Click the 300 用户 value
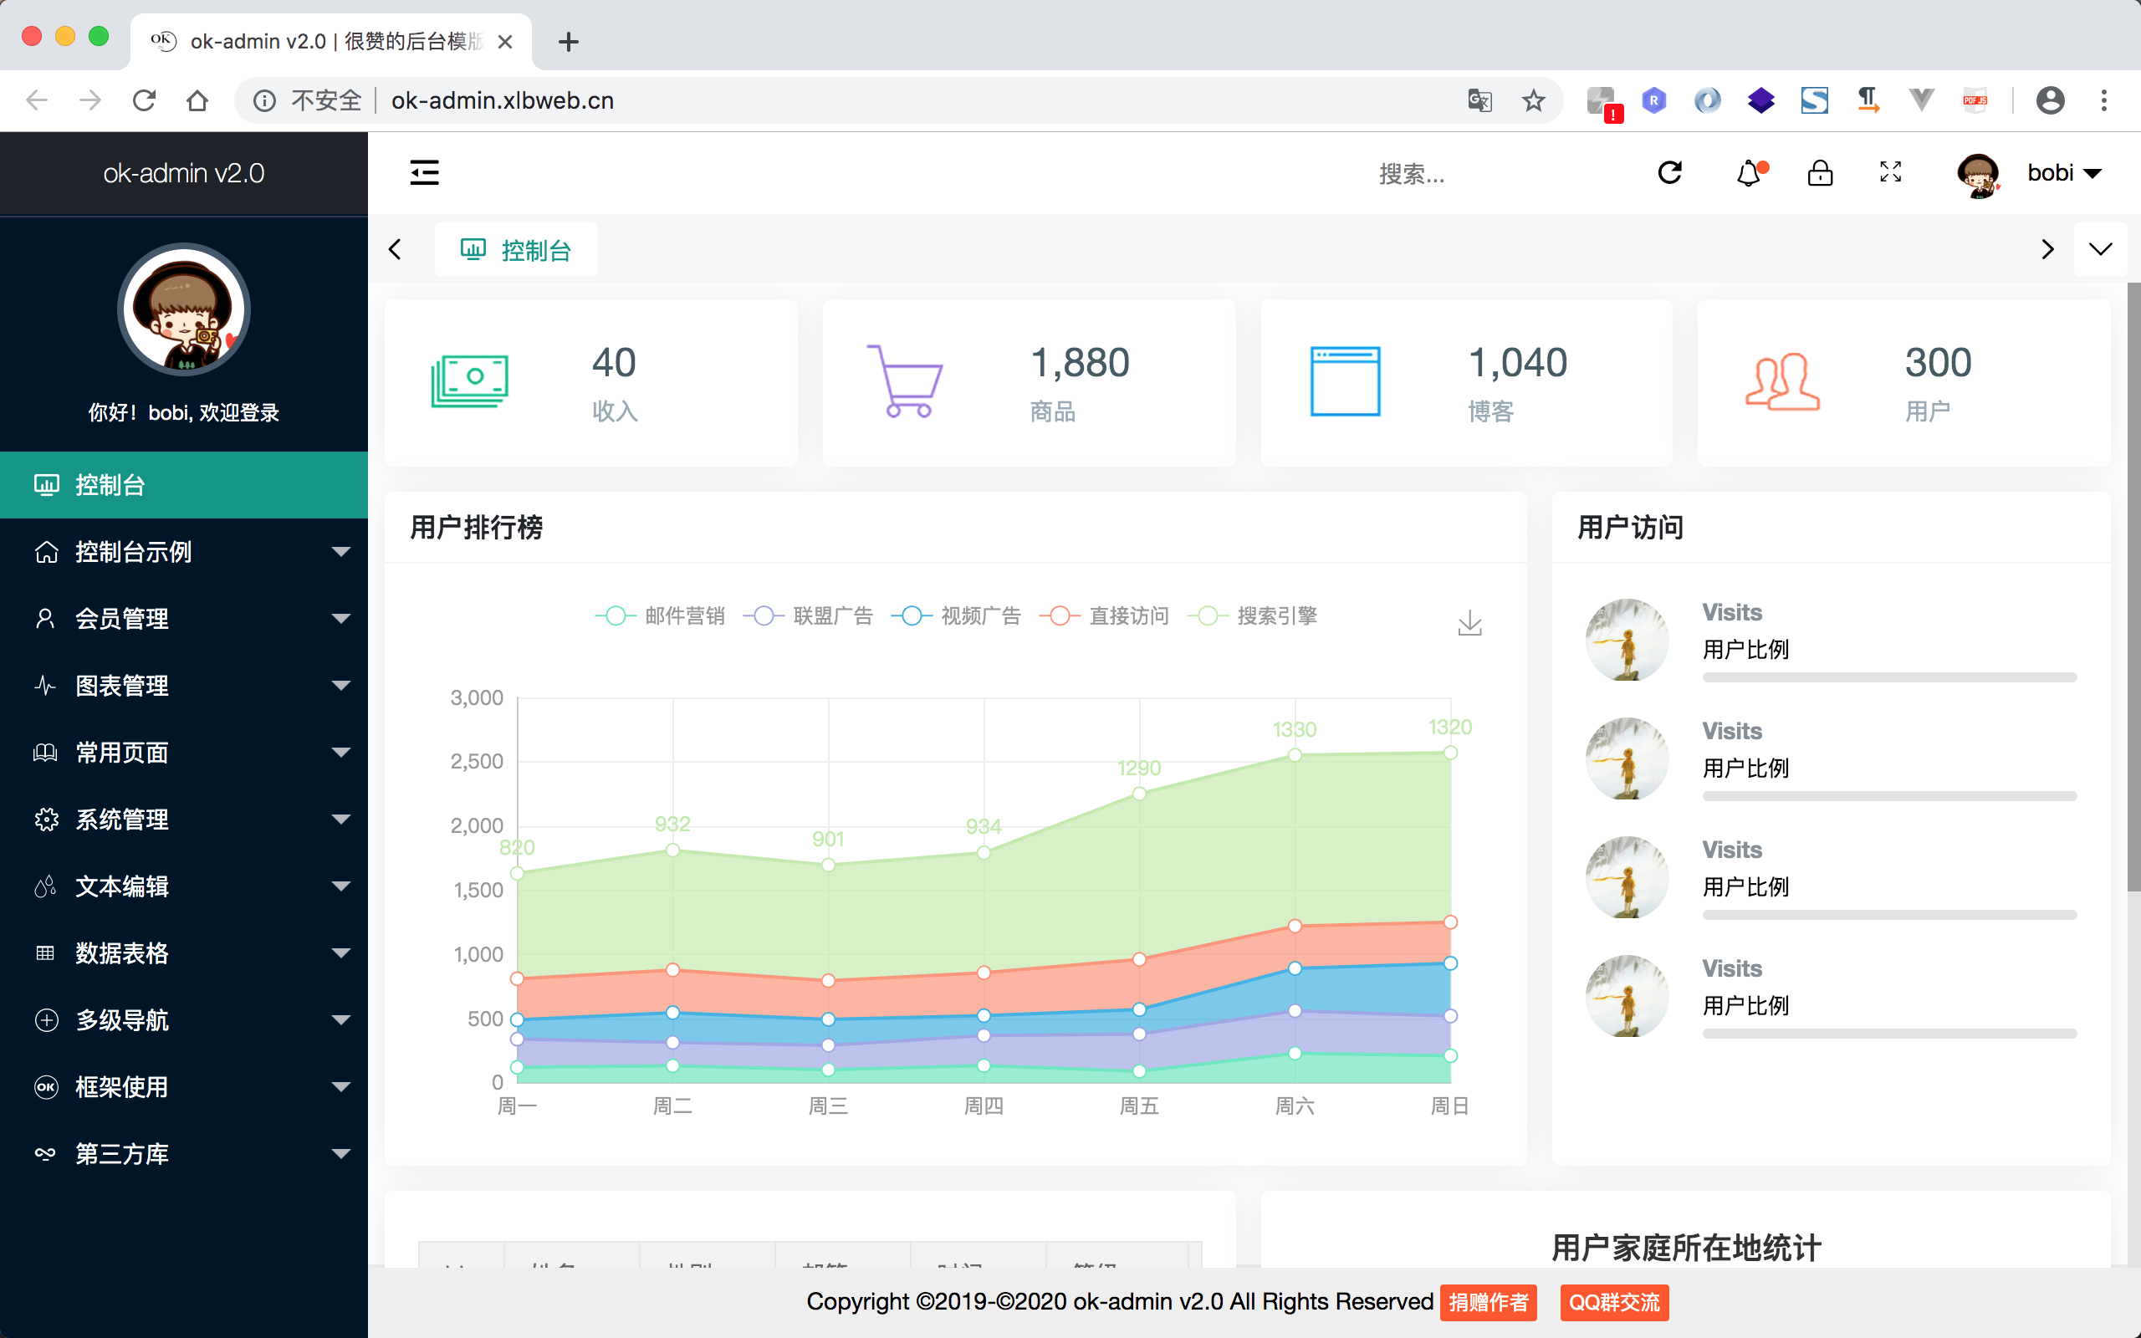 (x=1938, y=363)
